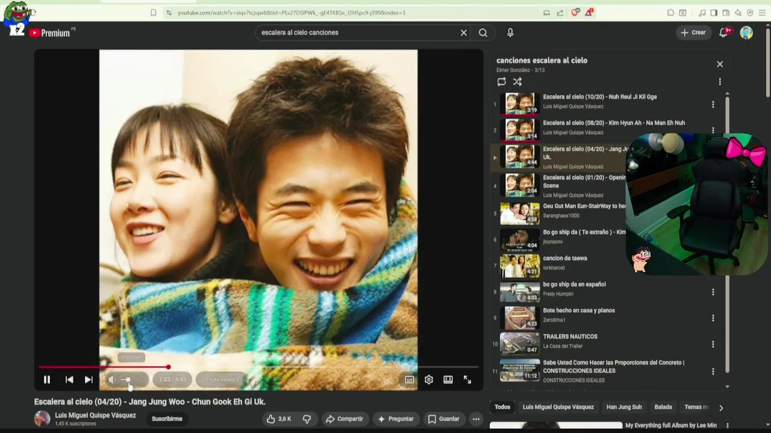Select the Balada filter chip
Screen dimensions: 771x433
tap(663, 407)
